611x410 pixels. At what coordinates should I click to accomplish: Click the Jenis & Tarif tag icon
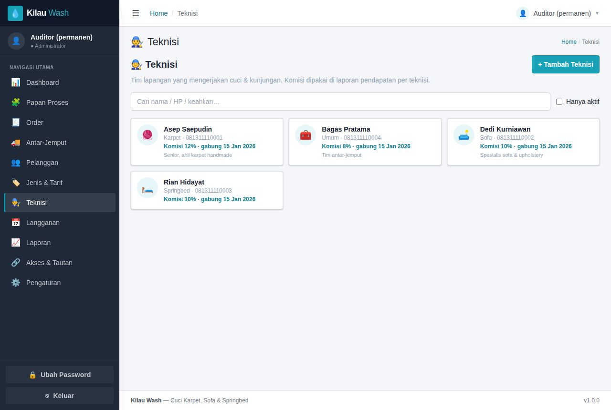coord(16,183)
